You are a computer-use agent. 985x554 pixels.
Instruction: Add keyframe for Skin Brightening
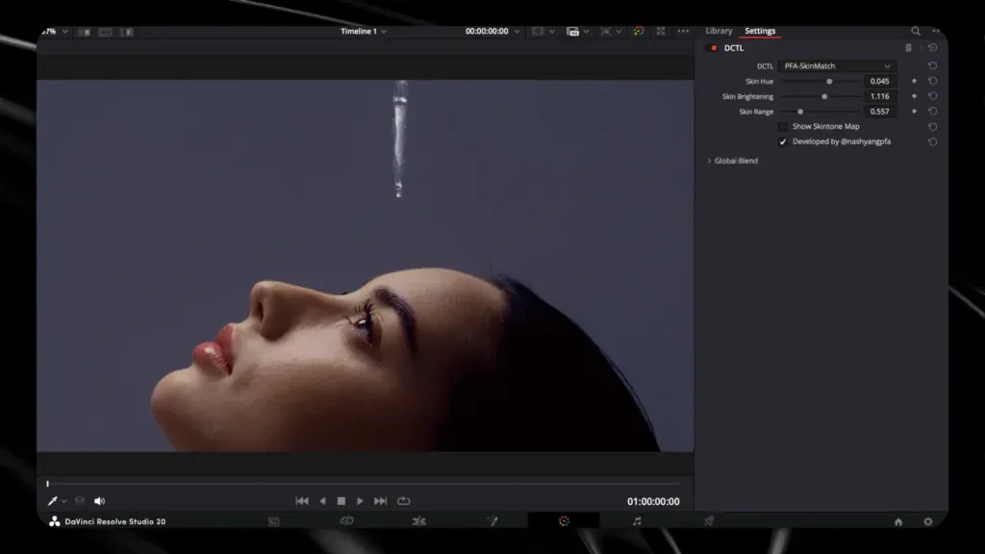914,96
